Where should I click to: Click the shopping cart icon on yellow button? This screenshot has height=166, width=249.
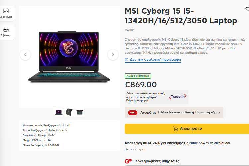click(176, 129)
